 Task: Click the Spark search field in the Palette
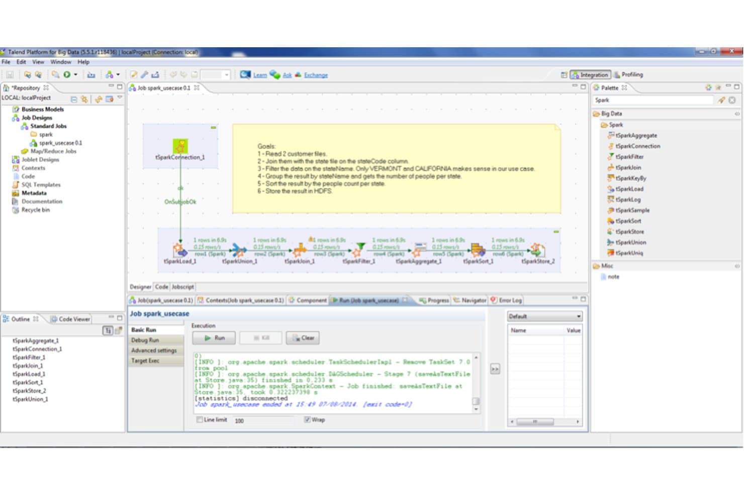[653, 100]
